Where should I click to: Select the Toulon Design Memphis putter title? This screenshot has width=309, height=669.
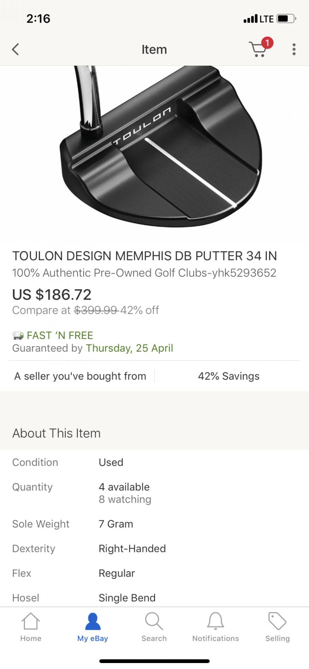point(145,256)
